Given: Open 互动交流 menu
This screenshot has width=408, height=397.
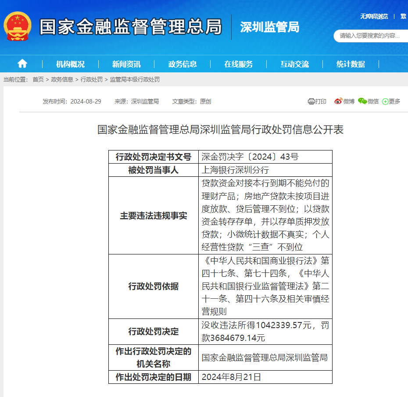Looking at the screenshot, I should [x=294, y=64].
